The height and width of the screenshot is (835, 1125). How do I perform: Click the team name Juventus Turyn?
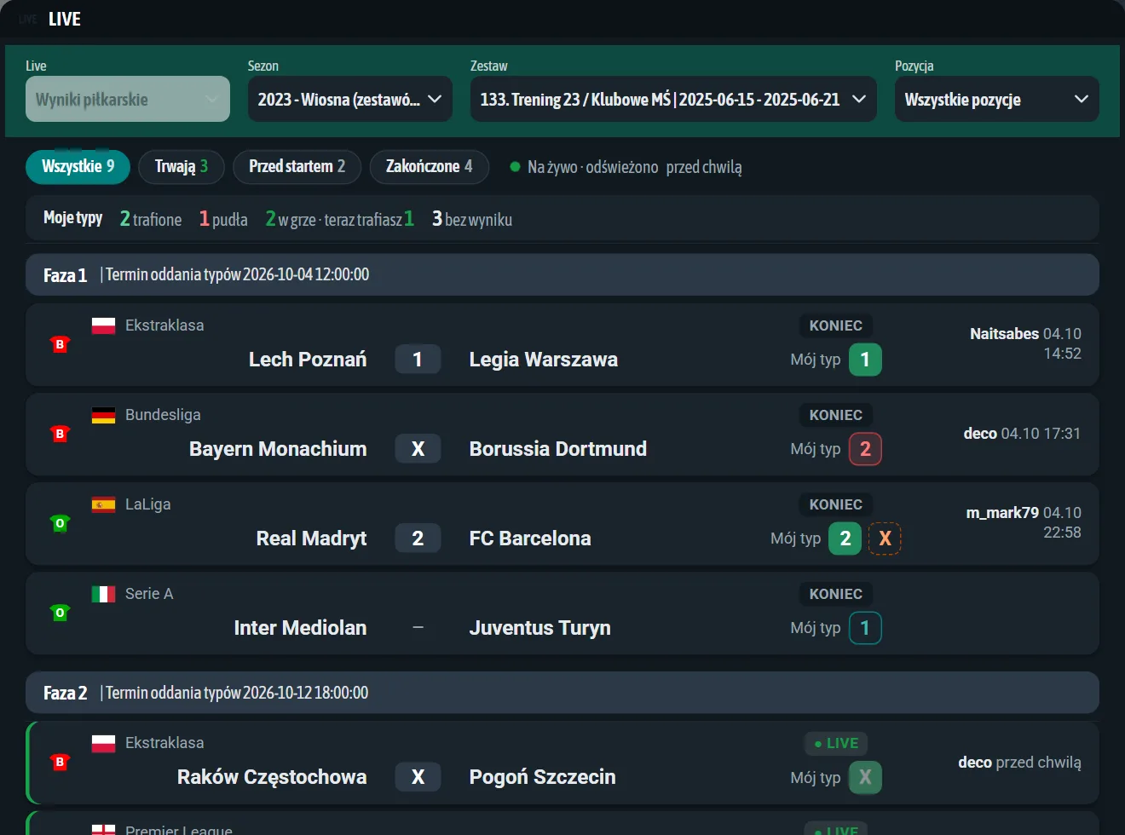click(x=540, y=628)
